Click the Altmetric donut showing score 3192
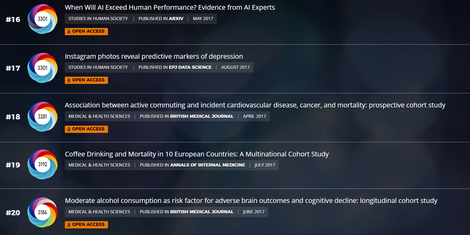The image size is (470, 235). tap(42, 164)
